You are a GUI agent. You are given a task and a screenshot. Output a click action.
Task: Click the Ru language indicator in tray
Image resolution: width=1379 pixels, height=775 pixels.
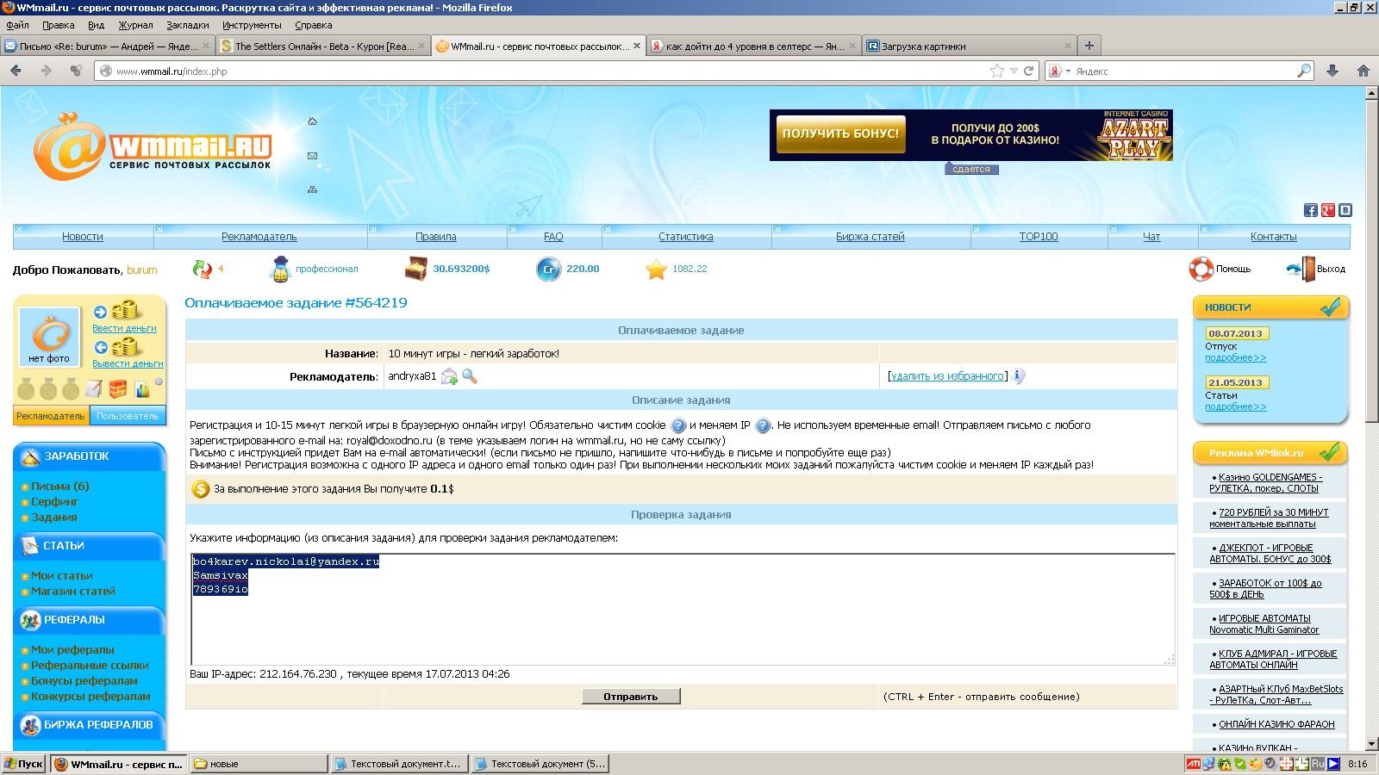(x=1318, y=764)
